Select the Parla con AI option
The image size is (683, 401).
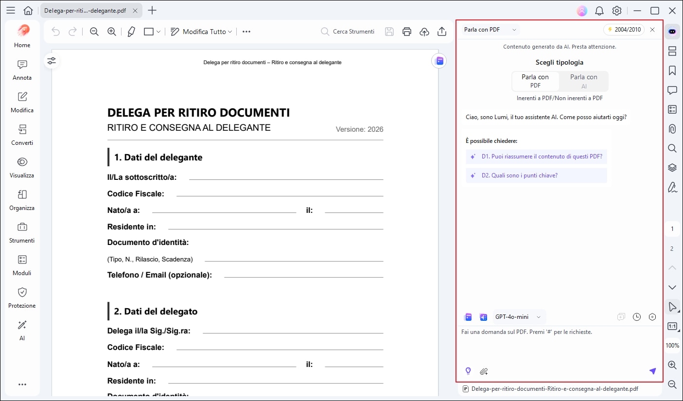(584, 81)
